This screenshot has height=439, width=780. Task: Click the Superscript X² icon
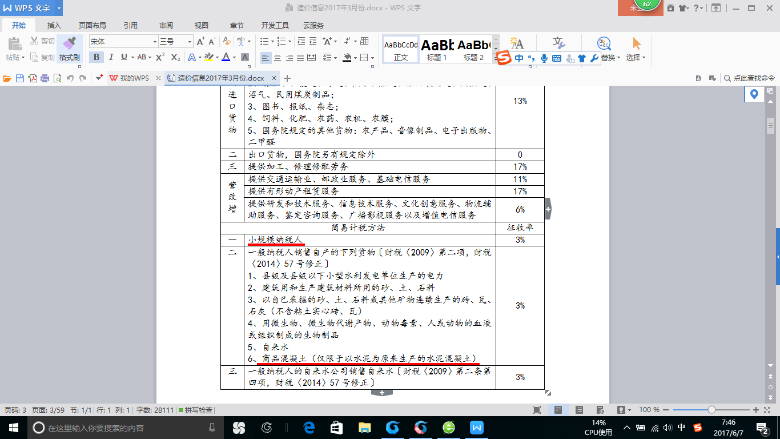tap(160, 57)
